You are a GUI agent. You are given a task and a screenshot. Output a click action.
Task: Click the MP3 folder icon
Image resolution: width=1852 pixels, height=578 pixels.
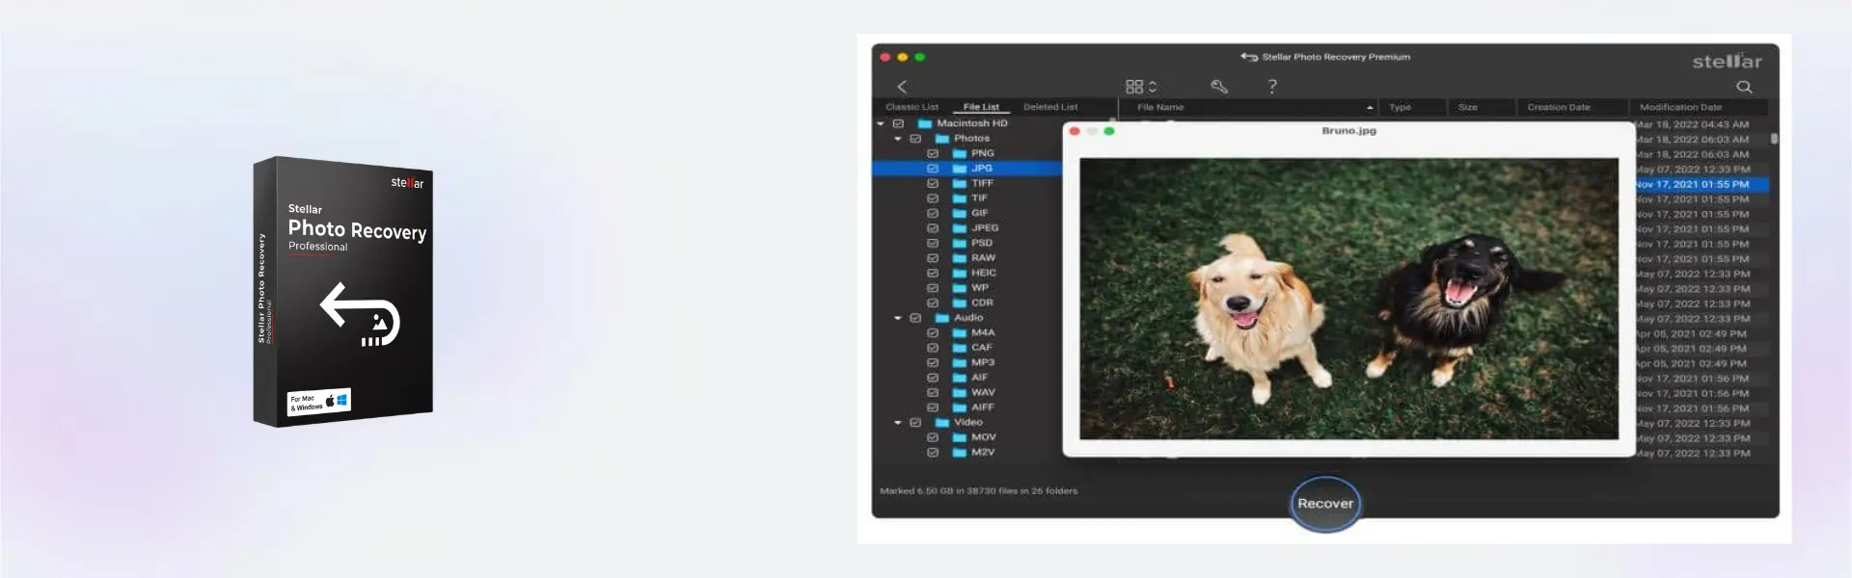pyautogui.click(x=960, y=362)
